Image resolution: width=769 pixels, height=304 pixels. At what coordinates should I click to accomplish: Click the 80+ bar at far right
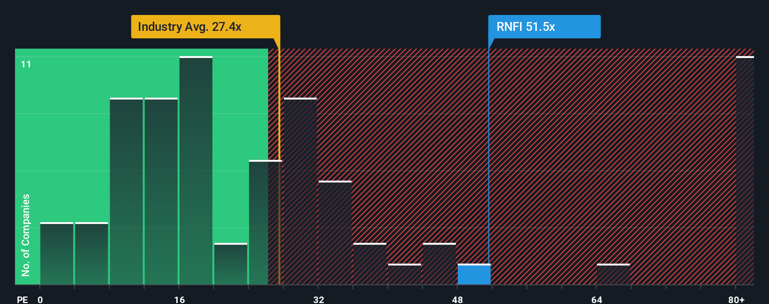[x=745, y=170]
